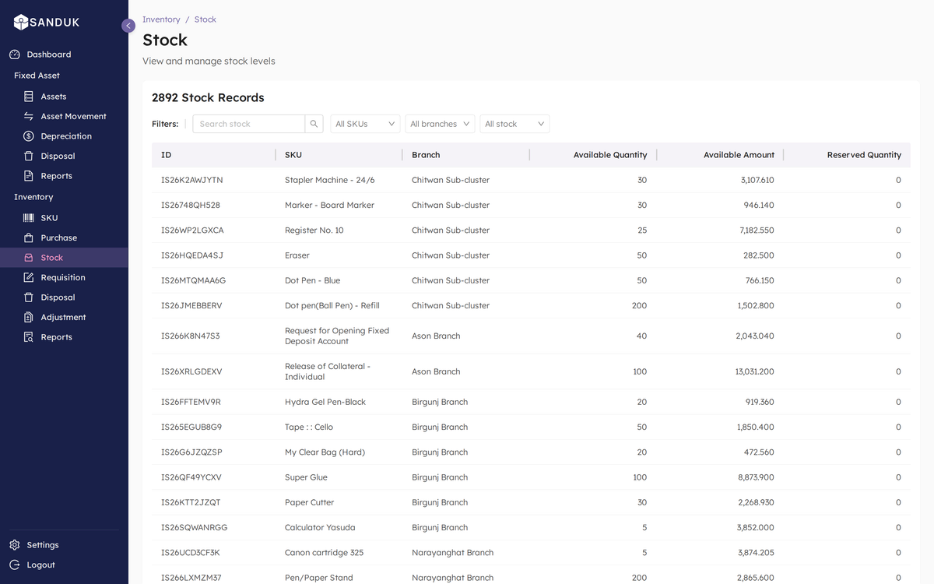Click the Stock box icon in sidebar

click(29, 258)
